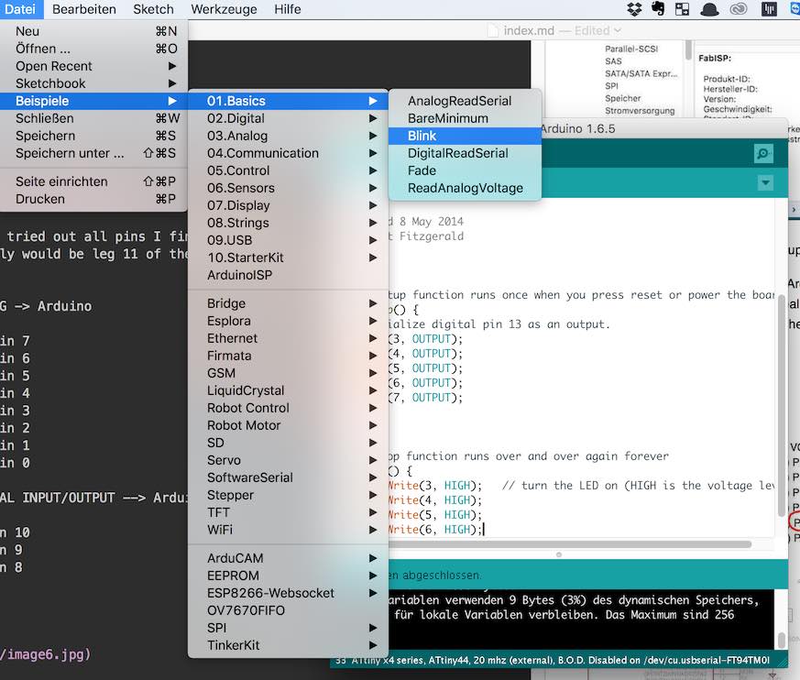Open the SoftwareSerial examples
800x680 pixels.
click(289, 477)
